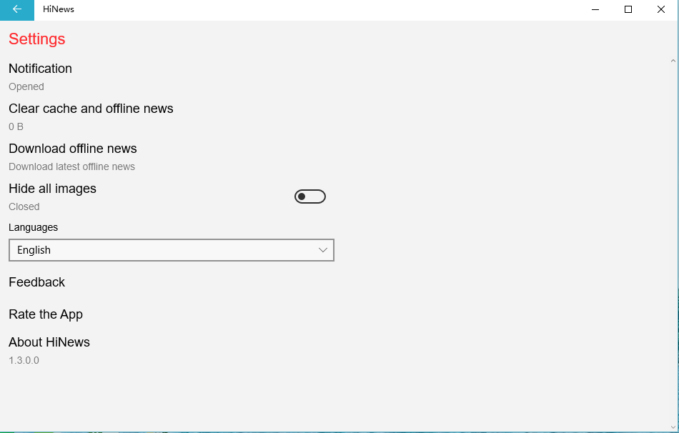Screen dimensions: 679x433
Task: Click the scrollbar down arrow
Action: (x=673, y=427)
